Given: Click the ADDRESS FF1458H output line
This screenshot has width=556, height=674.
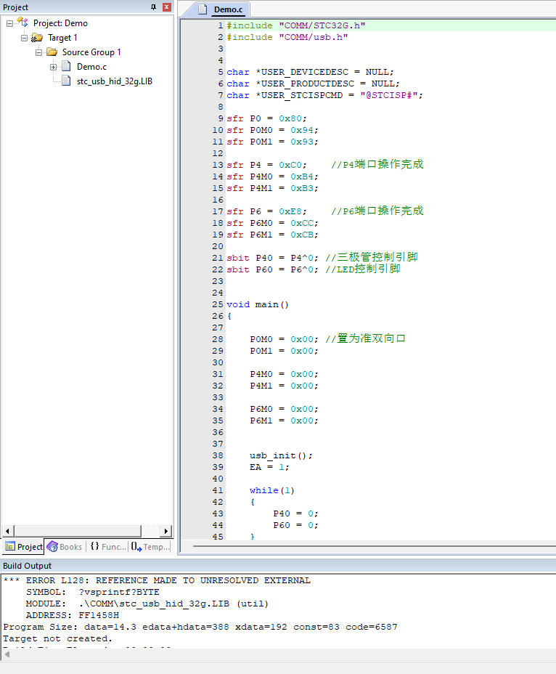Looking at the screenshot, I should click(72, 616).
